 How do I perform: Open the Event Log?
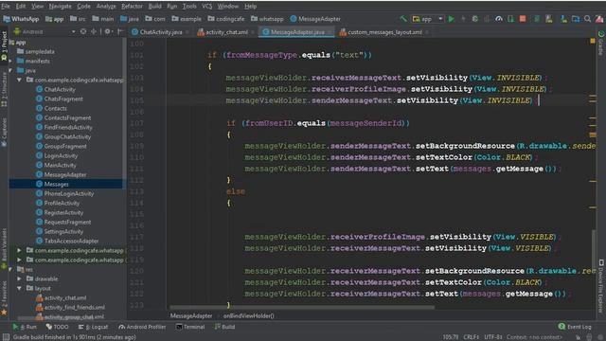click(575, 327)
